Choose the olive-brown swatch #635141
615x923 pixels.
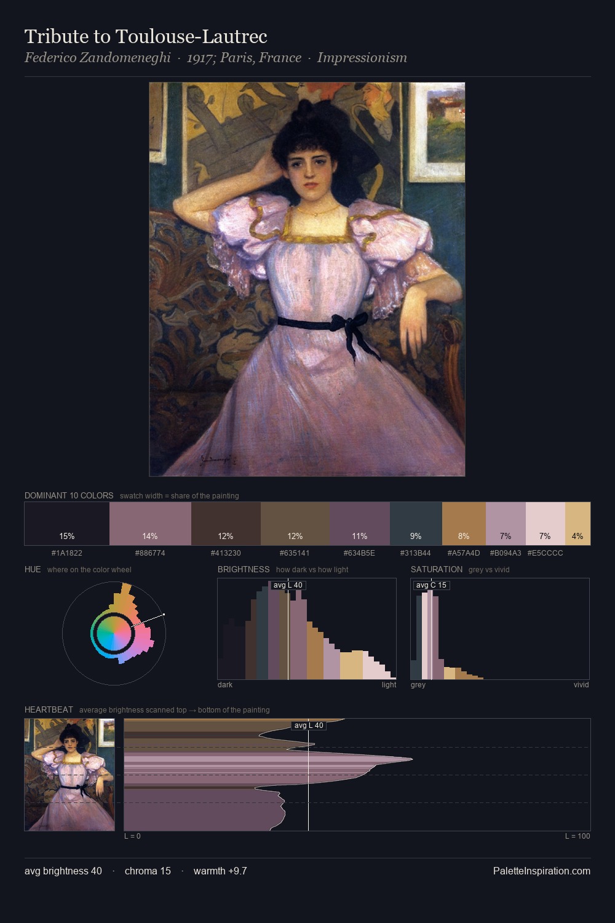coord(295,524)
